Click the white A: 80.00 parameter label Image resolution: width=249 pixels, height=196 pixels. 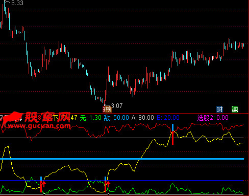click(x=143, y=118)
